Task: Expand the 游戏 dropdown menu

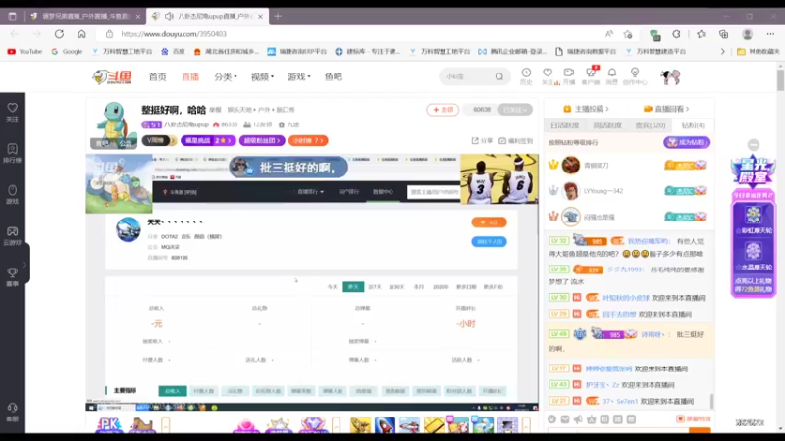Action: tap(299, 77)
